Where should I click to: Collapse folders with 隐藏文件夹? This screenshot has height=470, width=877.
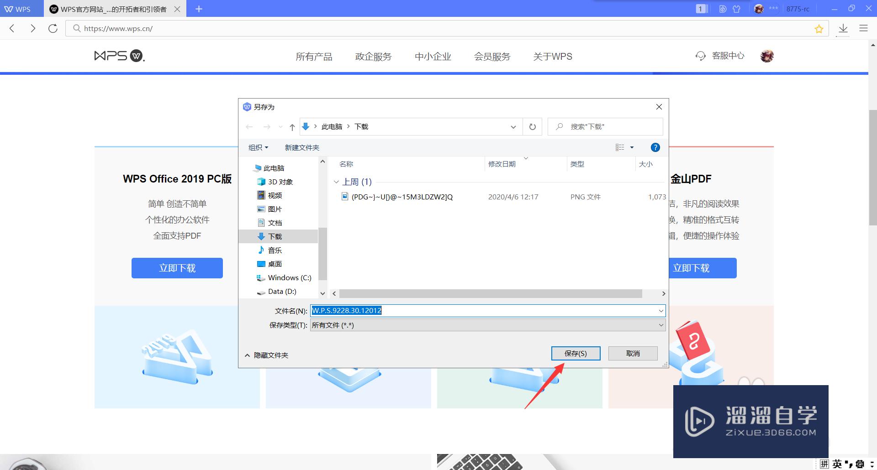tap(267, 355)
